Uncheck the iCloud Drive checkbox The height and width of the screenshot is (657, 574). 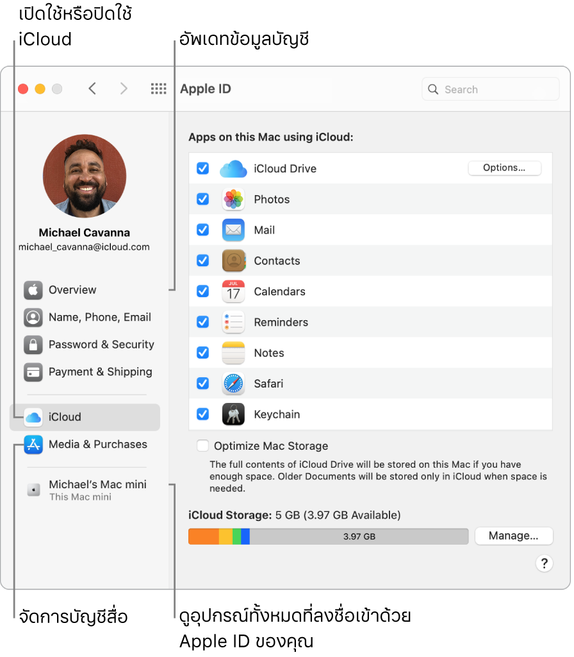click(203, 169)
